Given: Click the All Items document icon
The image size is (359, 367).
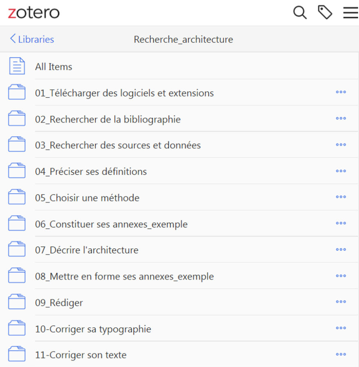Looking at the screenshot, I should (x=17, y=66).
